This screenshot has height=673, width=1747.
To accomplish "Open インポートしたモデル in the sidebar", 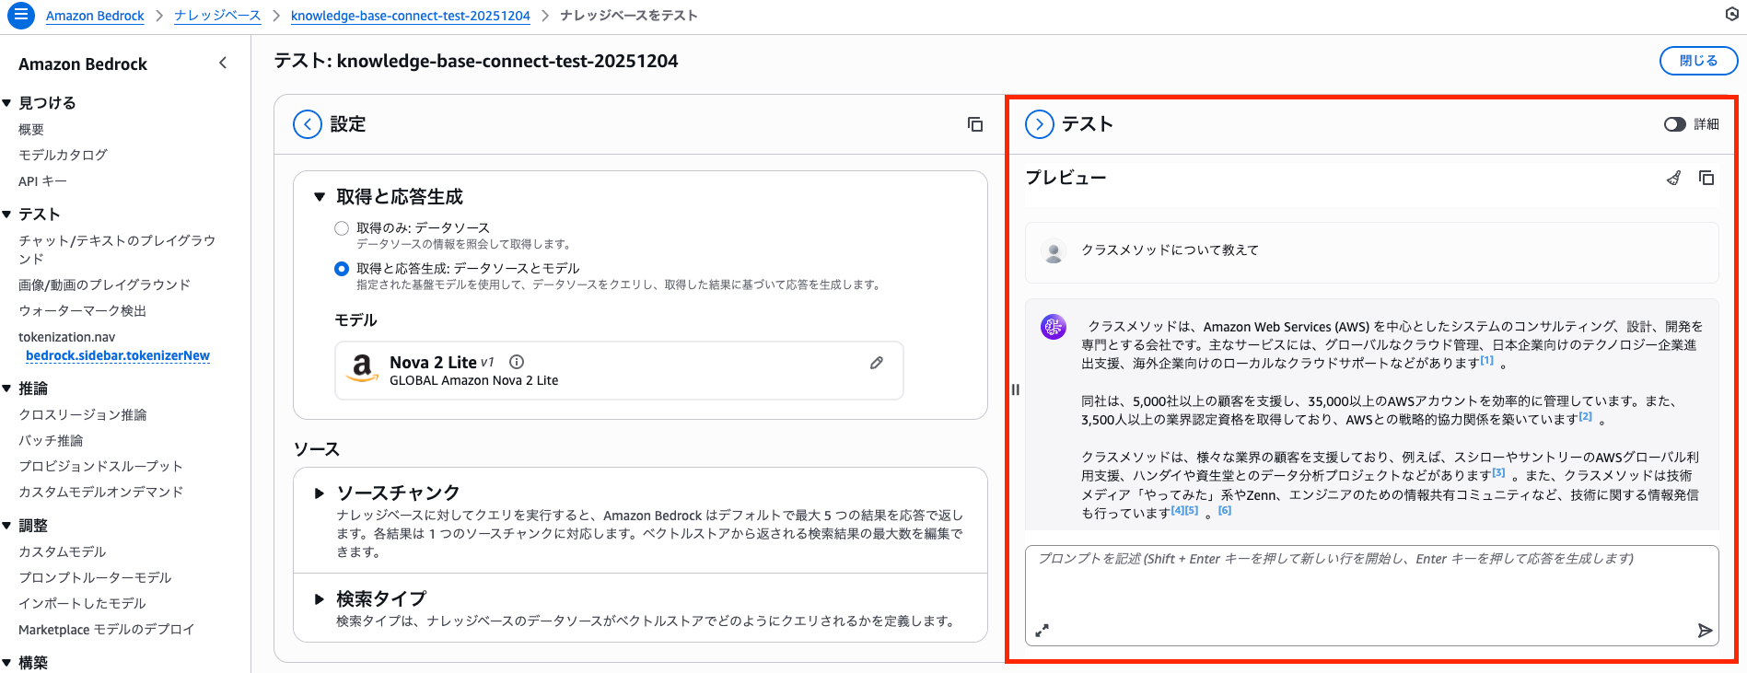I will 82,603.
